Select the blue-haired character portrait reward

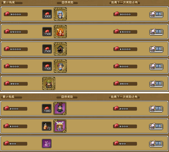pyautogui.click(x=60, y=14)
